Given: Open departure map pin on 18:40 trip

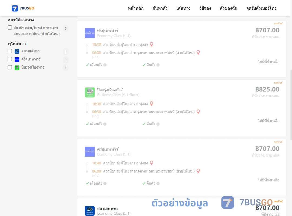Looking at the screenshot, I should click(x=152, y=163).
